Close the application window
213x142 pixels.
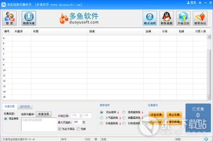point(211,2)
